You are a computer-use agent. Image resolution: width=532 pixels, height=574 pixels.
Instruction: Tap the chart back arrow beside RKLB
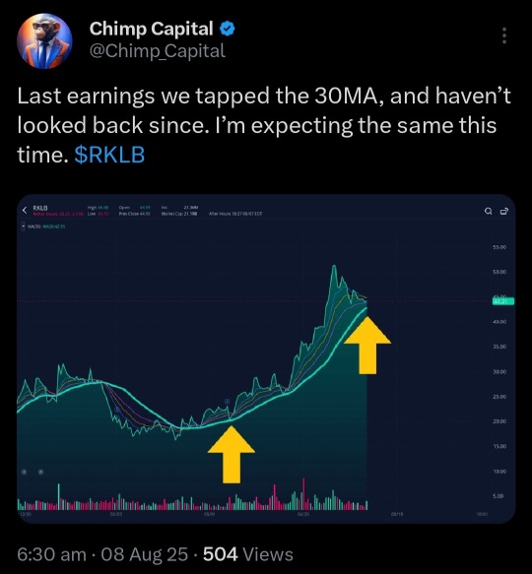coord(25,210)
